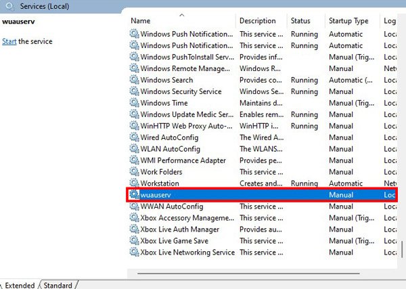406x289 pixels.
Task: Select Wired AutoConfig service name
Action: tap(169, 137)
